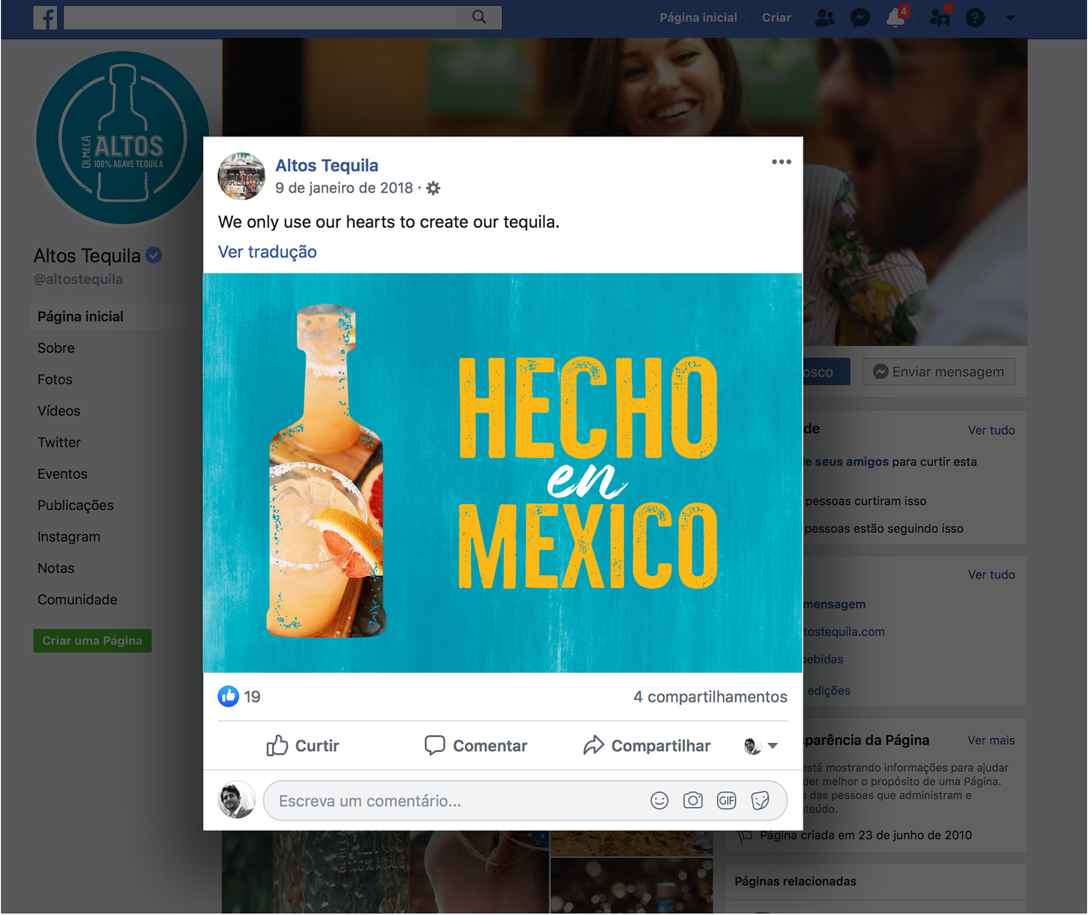
Task: Open the post options three-dots menu
Action: [781, 162]
